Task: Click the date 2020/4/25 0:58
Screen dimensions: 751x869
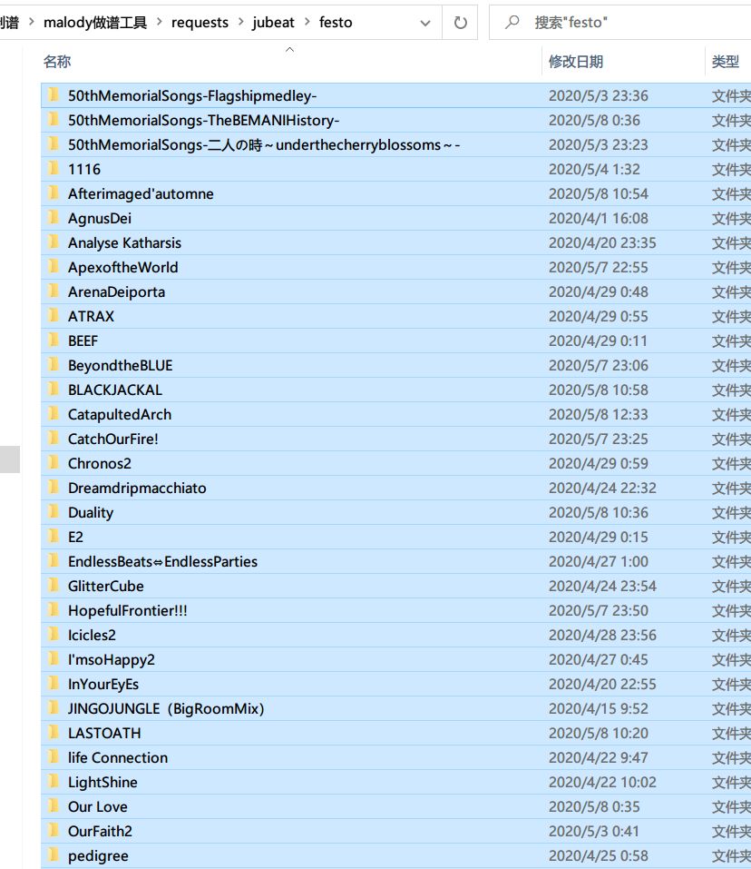Action: coord(599,855)
